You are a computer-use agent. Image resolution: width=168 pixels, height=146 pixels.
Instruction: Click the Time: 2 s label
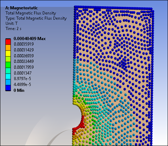[13, 29]
